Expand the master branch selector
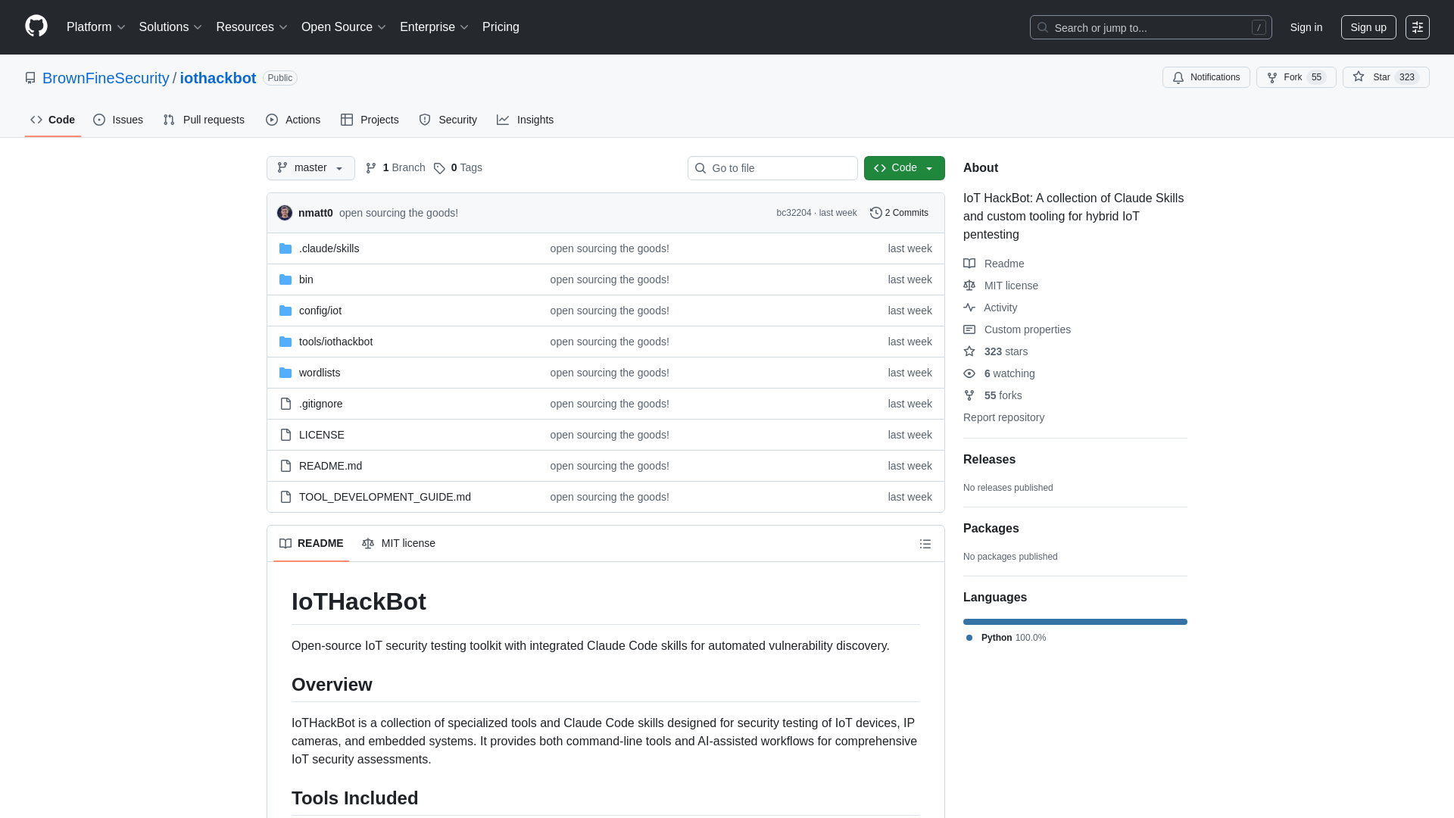Screen dimensions: 1454x818 [x=310, y=167]
